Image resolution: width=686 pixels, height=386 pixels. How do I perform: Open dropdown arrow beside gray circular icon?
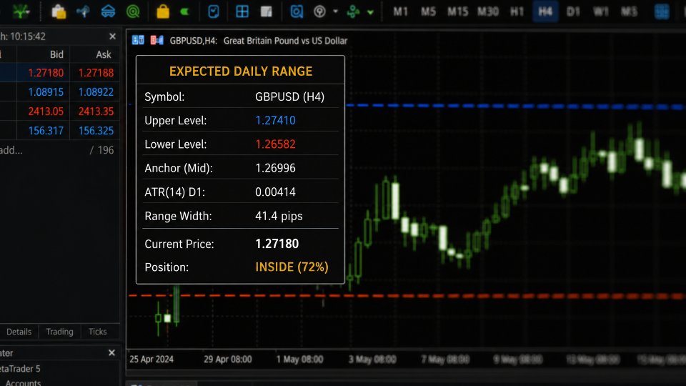[336, 11]
